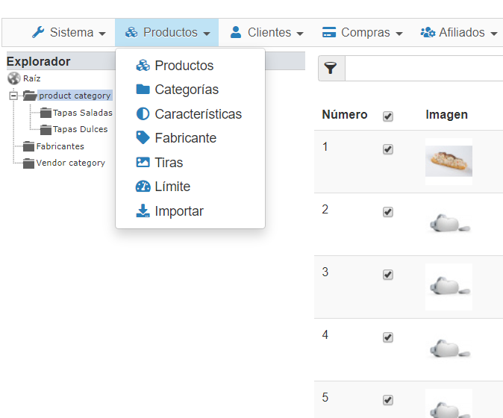Collapse the product category tree node
503x418 pixels.
(13, 96)
